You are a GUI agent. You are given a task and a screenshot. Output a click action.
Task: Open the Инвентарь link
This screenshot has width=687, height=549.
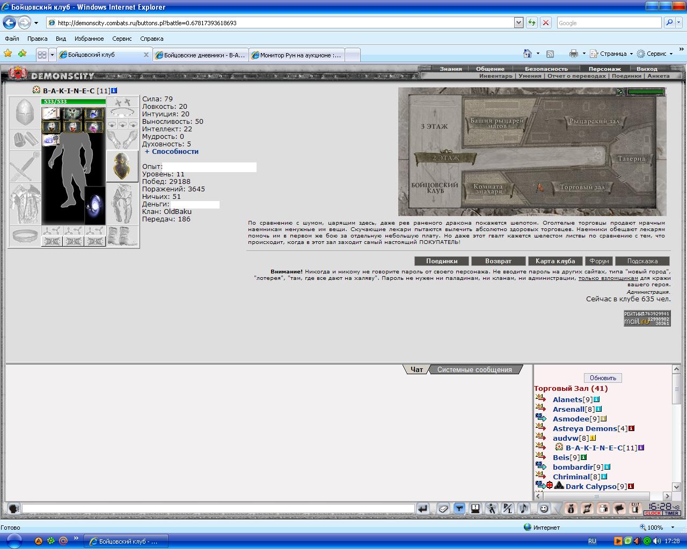[x=495, y=76]
